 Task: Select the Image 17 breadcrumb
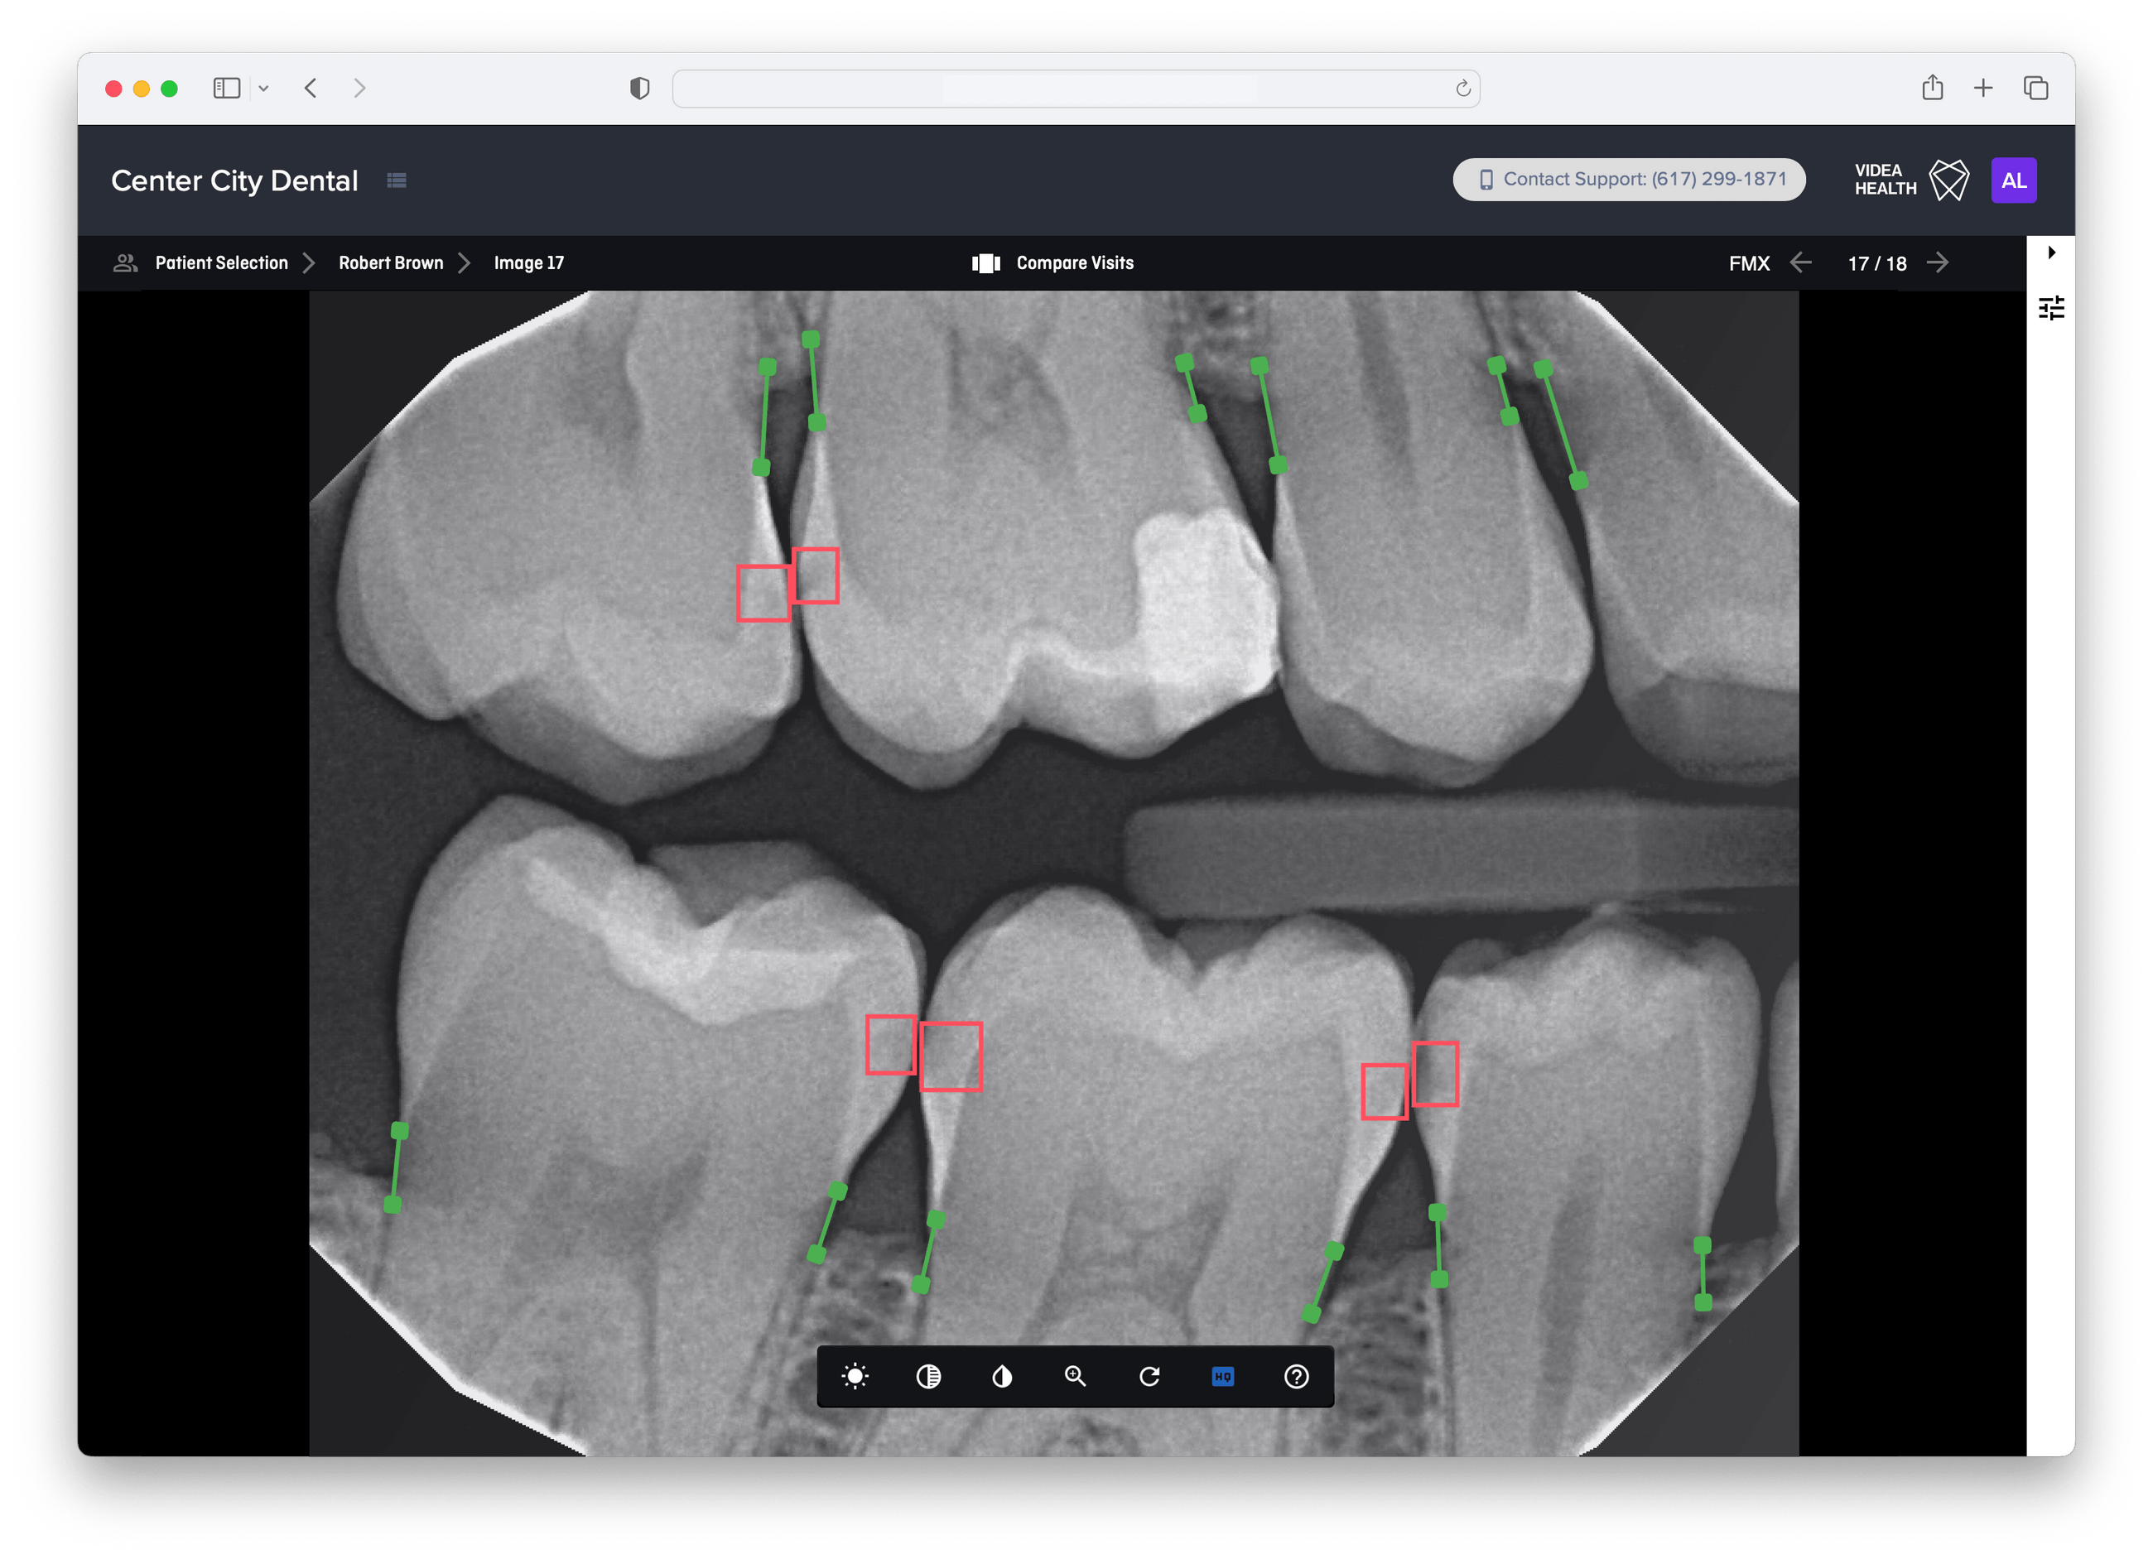[x=529, y=262]
